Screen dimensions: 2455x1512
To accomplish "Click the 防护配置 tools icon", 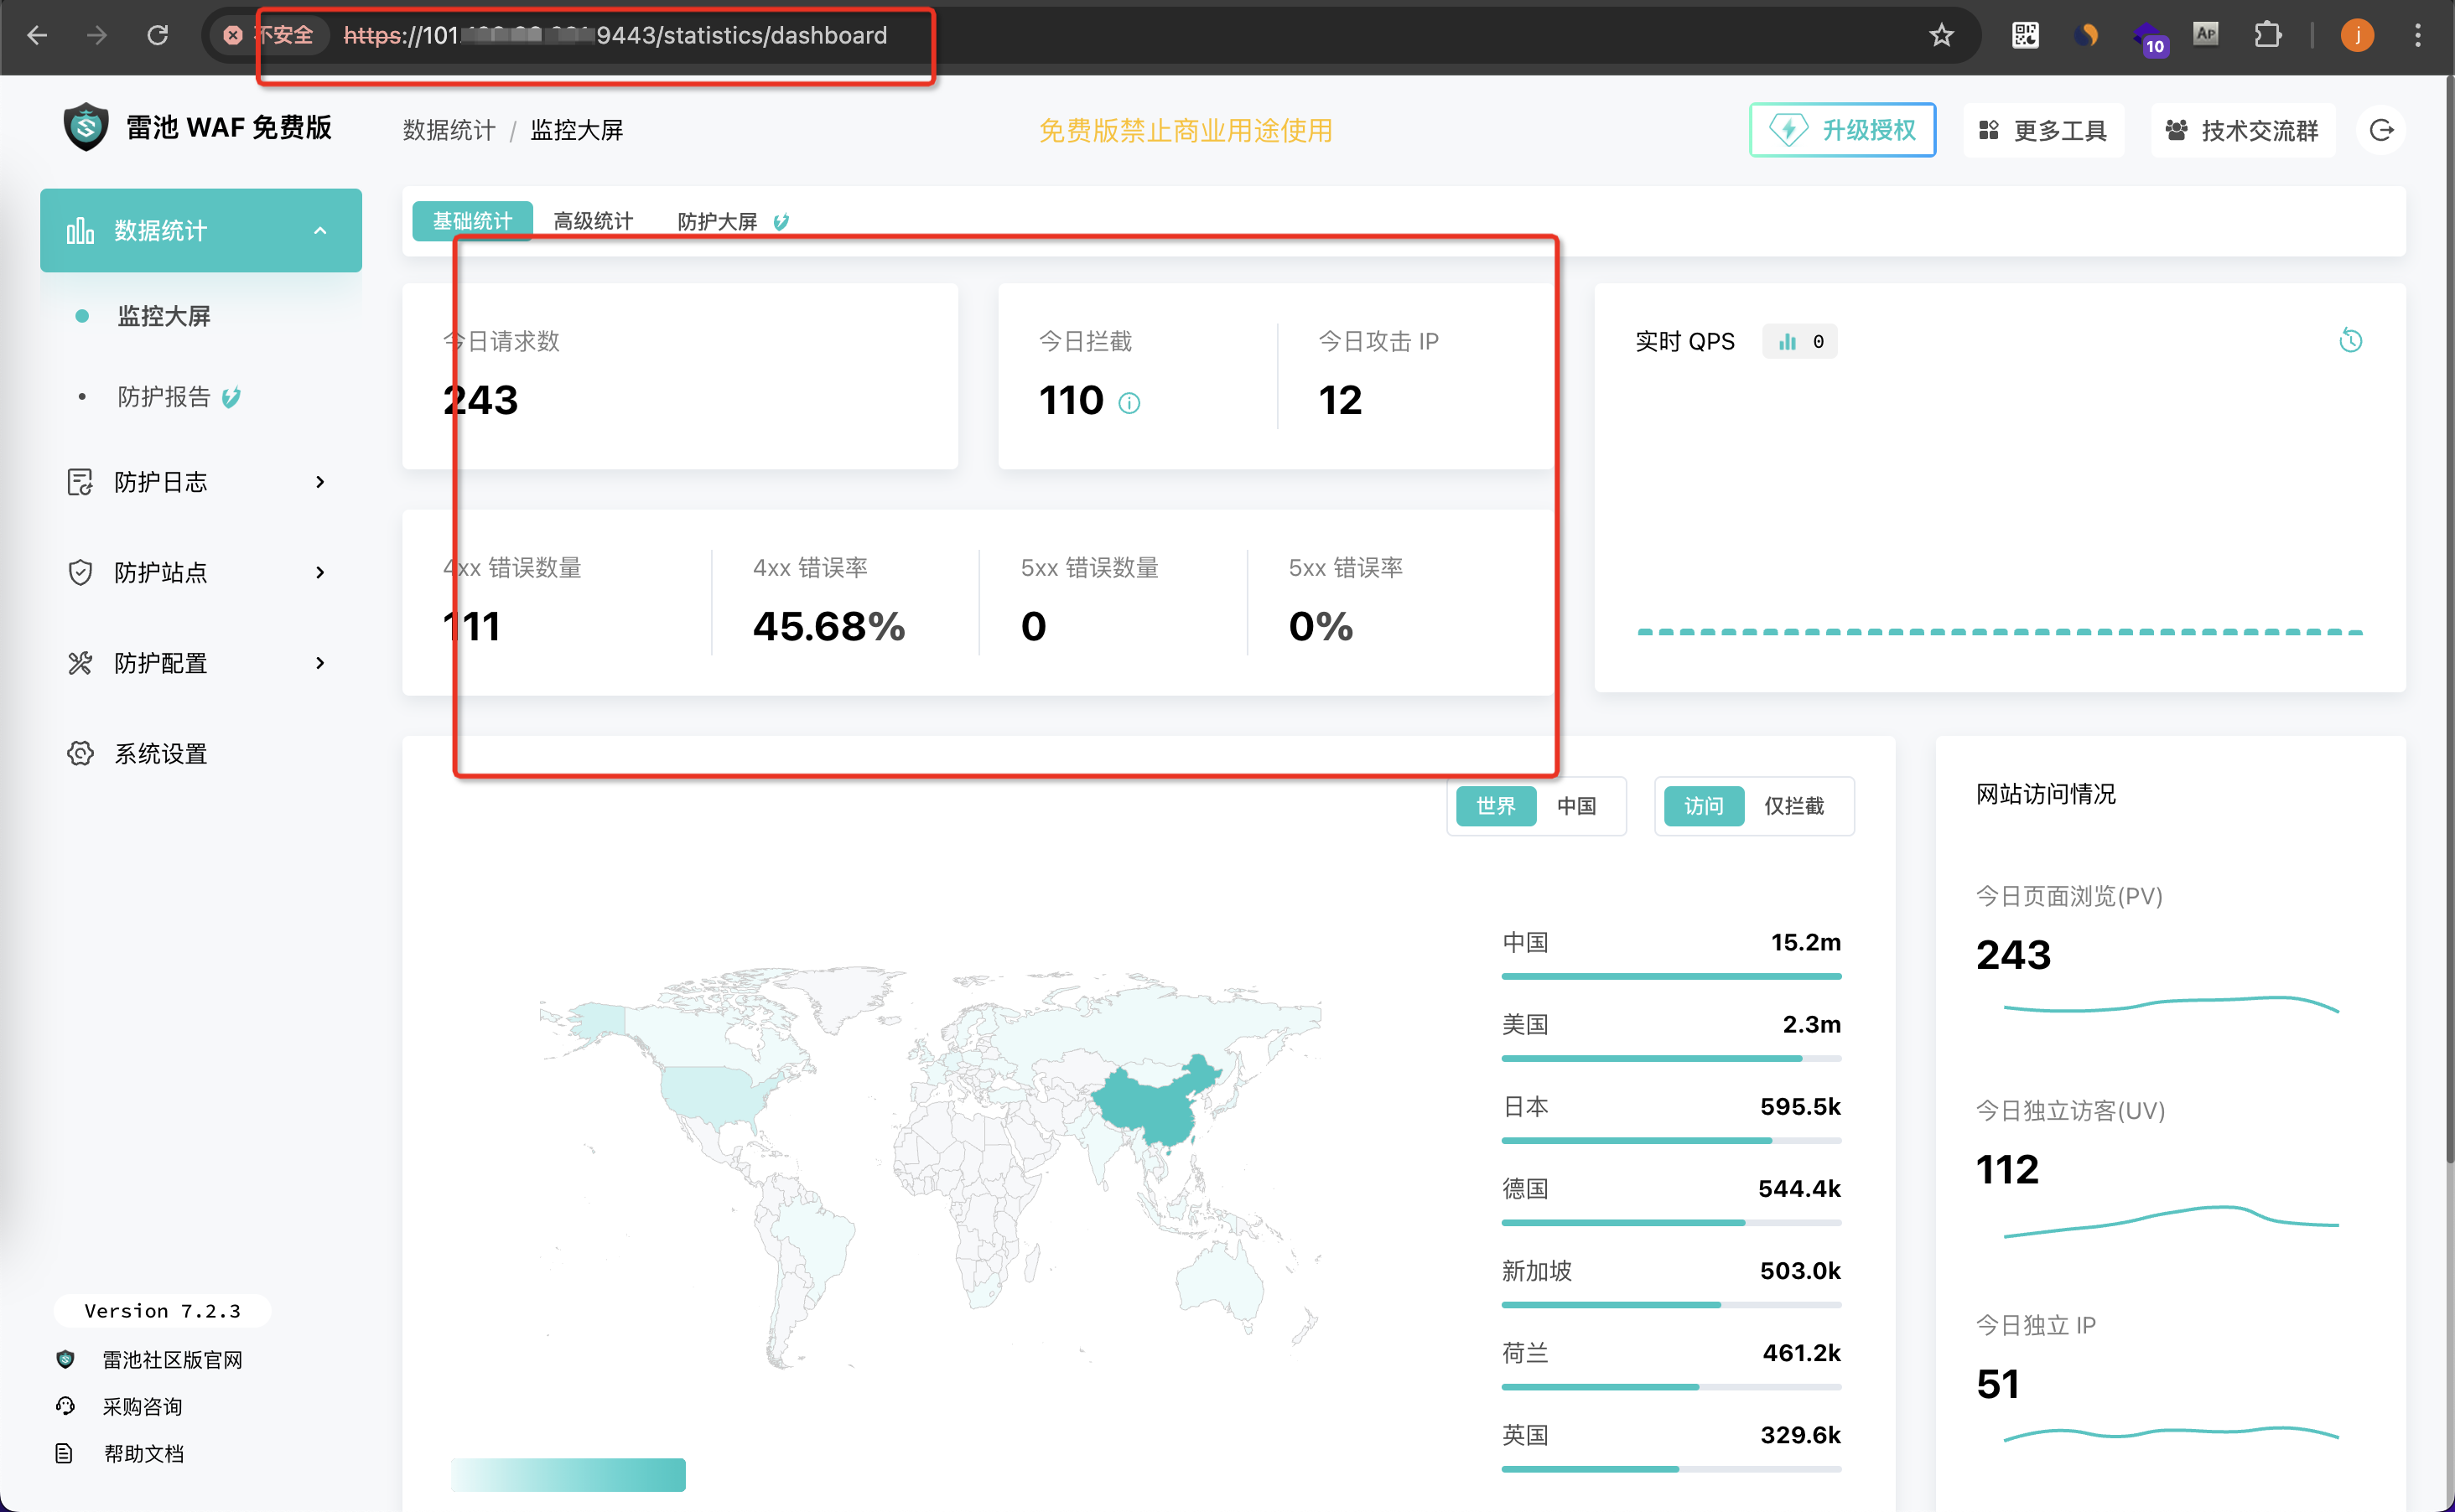I will (x=80, y=663).
